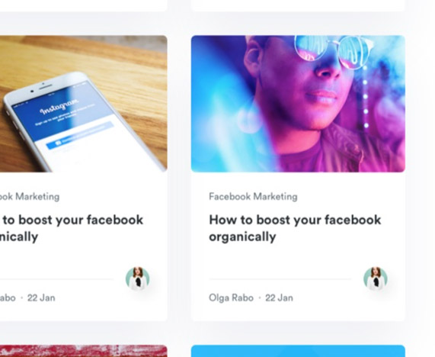The image size is (435, 357).
Task: Click the 22 Jan date on the left card
Action: pos(41,297)
